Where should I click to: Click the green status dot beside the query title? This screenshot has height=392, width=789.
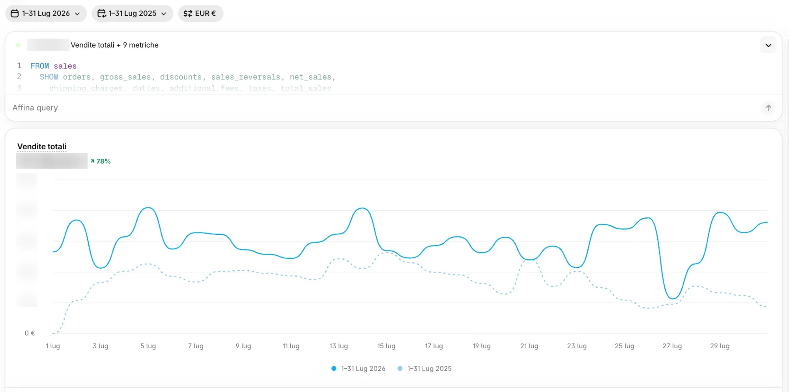[x=18, y=45]
